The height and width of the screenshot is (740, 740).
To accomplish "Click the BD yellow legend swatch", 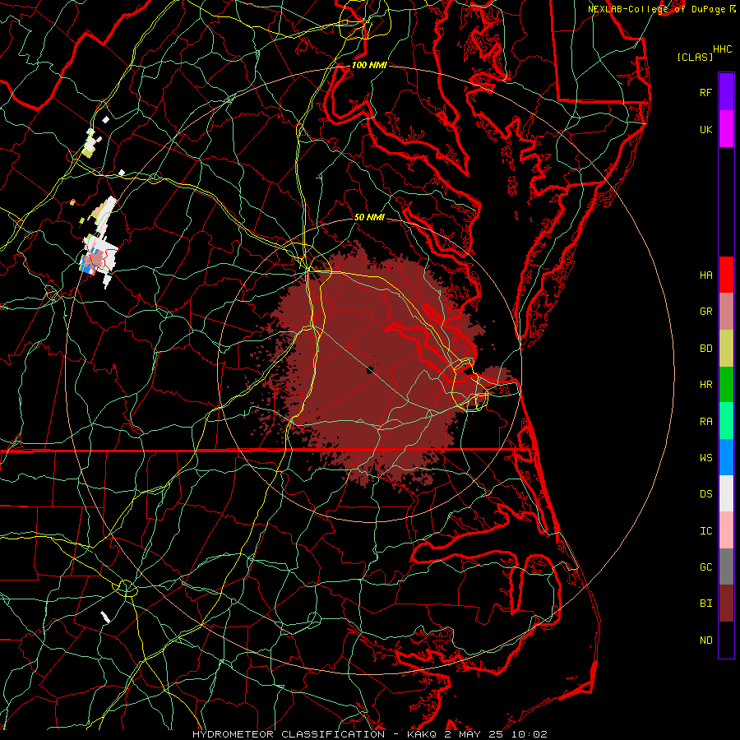I will click(726, 348).
